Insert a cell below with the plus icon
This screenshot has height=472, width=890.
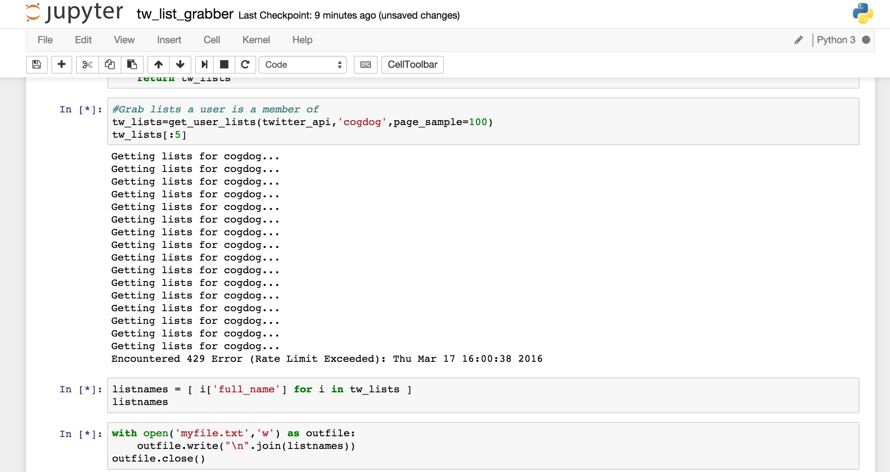(62, 64)
